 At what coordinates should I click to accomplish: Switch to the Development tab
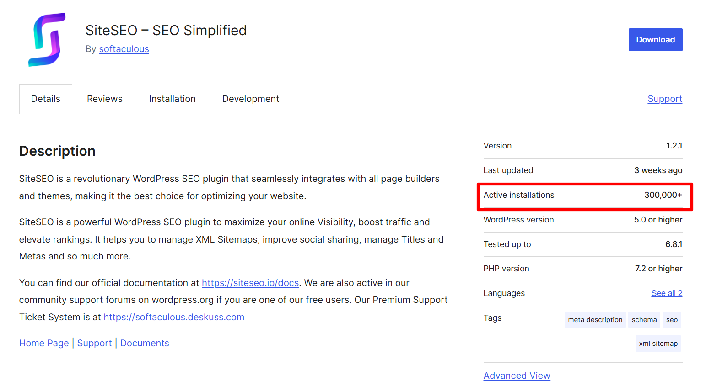coord(251,99)
